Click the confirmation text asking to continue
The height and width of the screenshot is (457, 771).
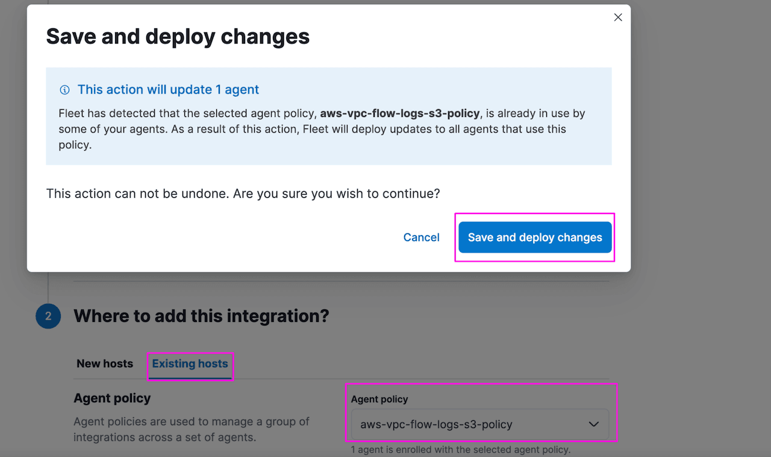pyautogui.click(x=243, y=194)
